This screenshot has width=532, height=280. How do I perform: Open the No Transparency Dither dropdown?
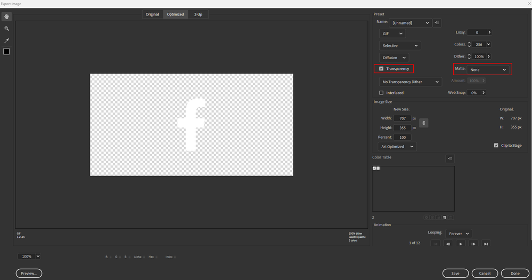[411, 82]
